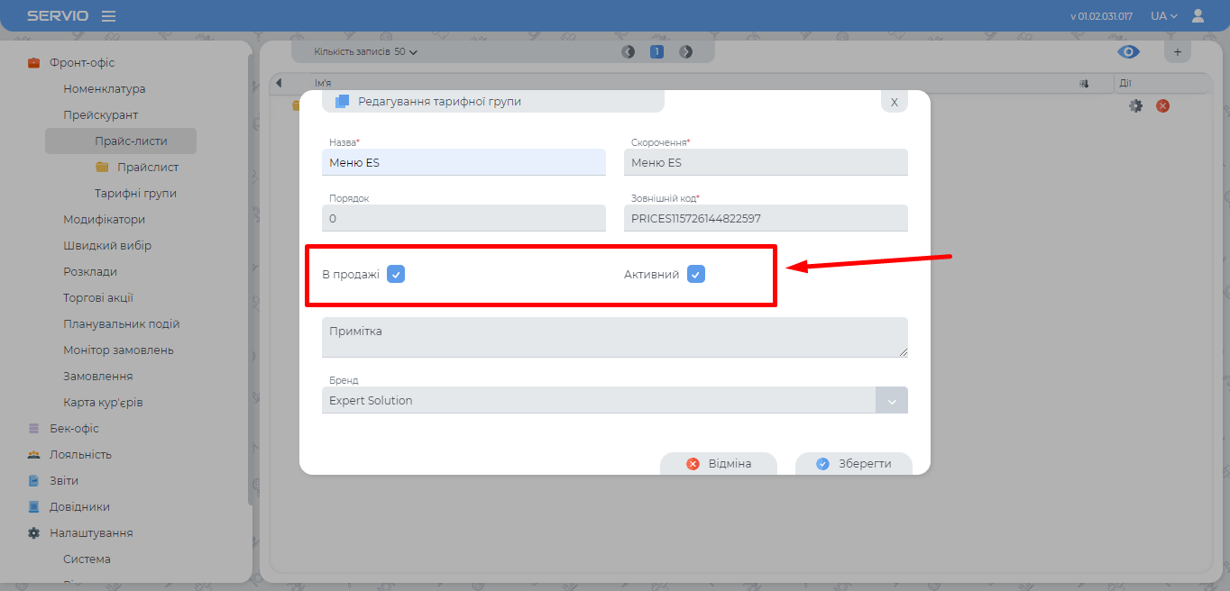Click the Зберегти button
This screenshot has width=1230, height=591.
click(x=854, y=464)
